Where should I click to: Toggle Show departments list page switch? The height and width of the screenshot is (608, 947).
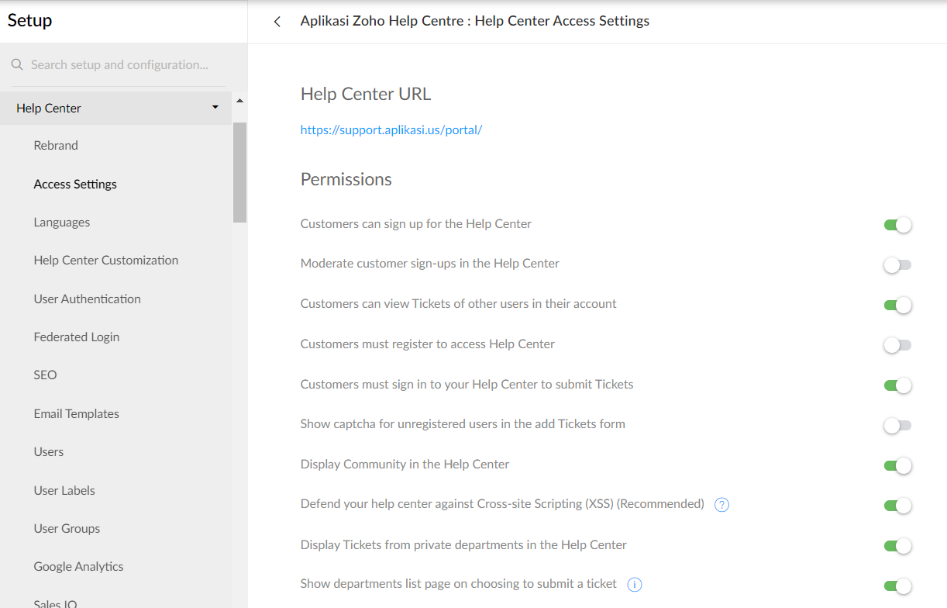(x=897, y=586)
